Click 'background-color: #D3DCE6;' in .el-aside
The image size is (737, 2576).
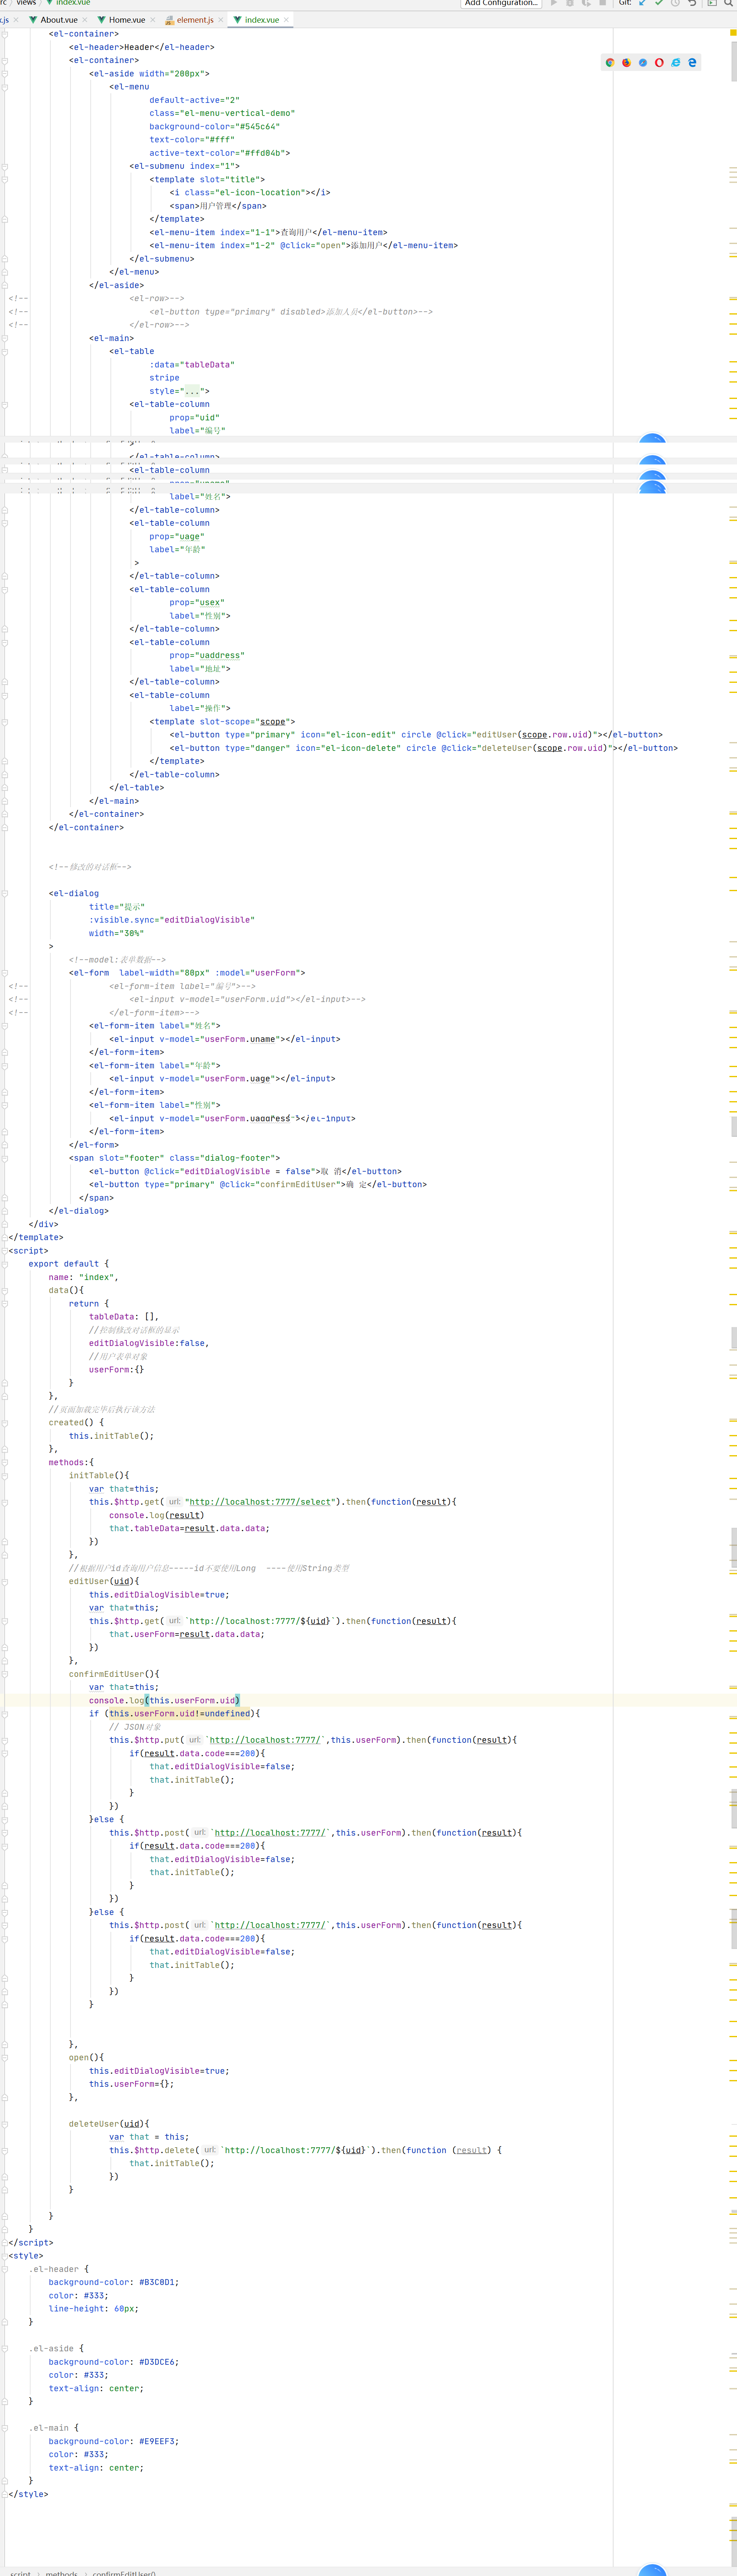114,2362
